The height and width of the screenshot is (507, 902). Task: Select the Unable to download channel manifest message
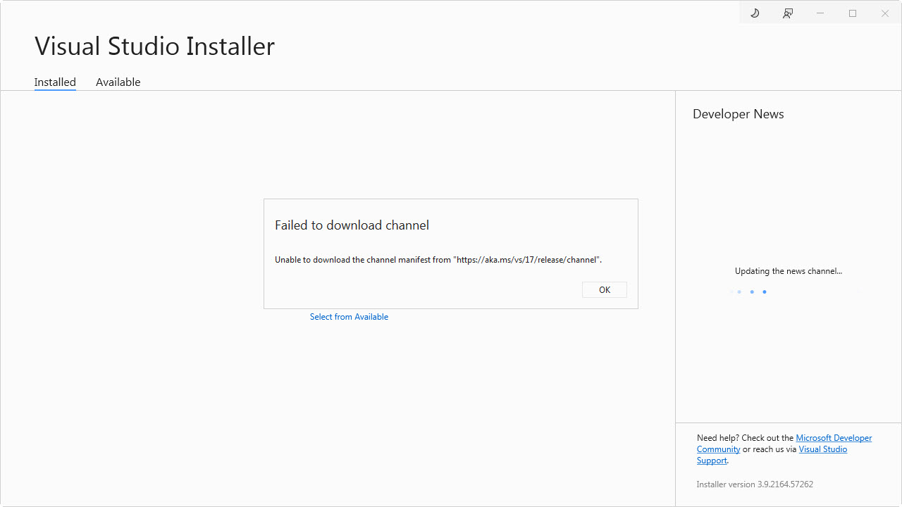(438, 260)
